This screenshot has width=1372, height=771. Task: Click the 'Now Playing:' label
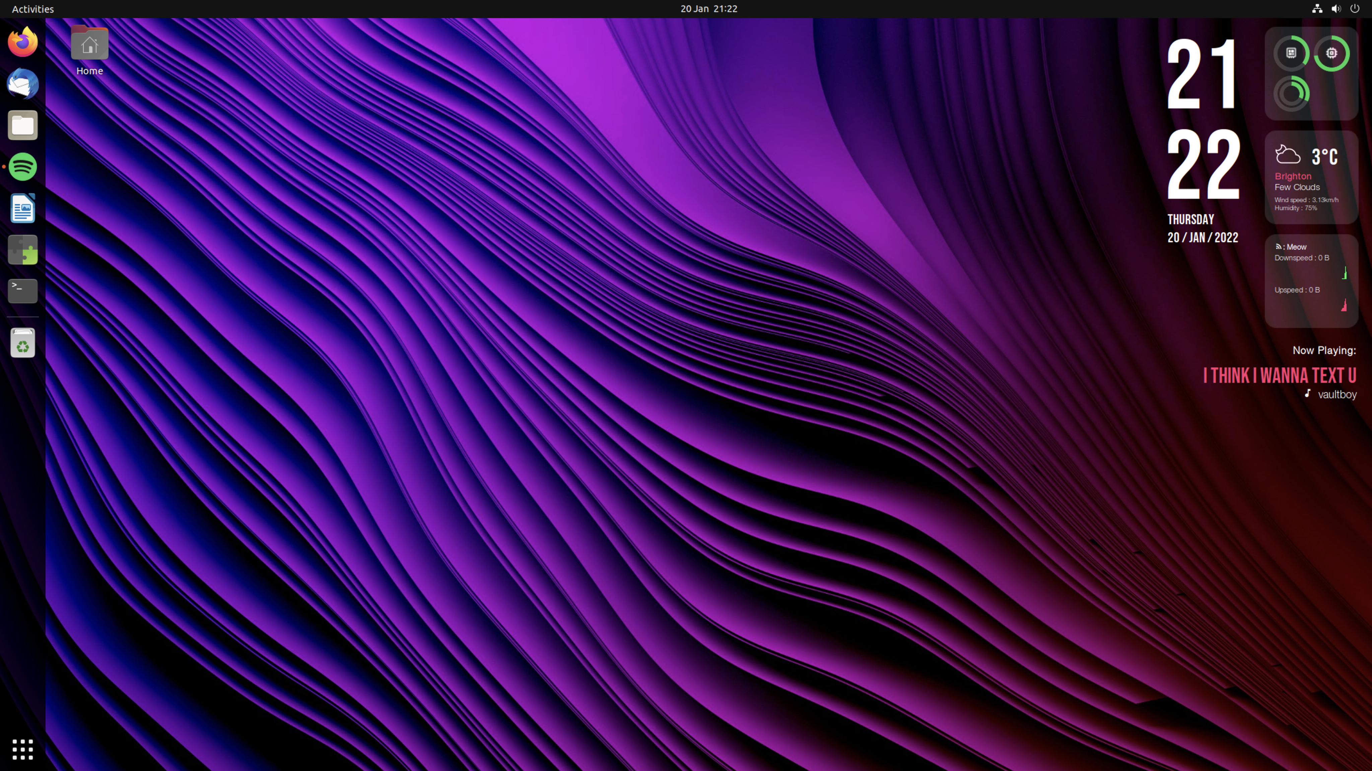pos(1324,351)
